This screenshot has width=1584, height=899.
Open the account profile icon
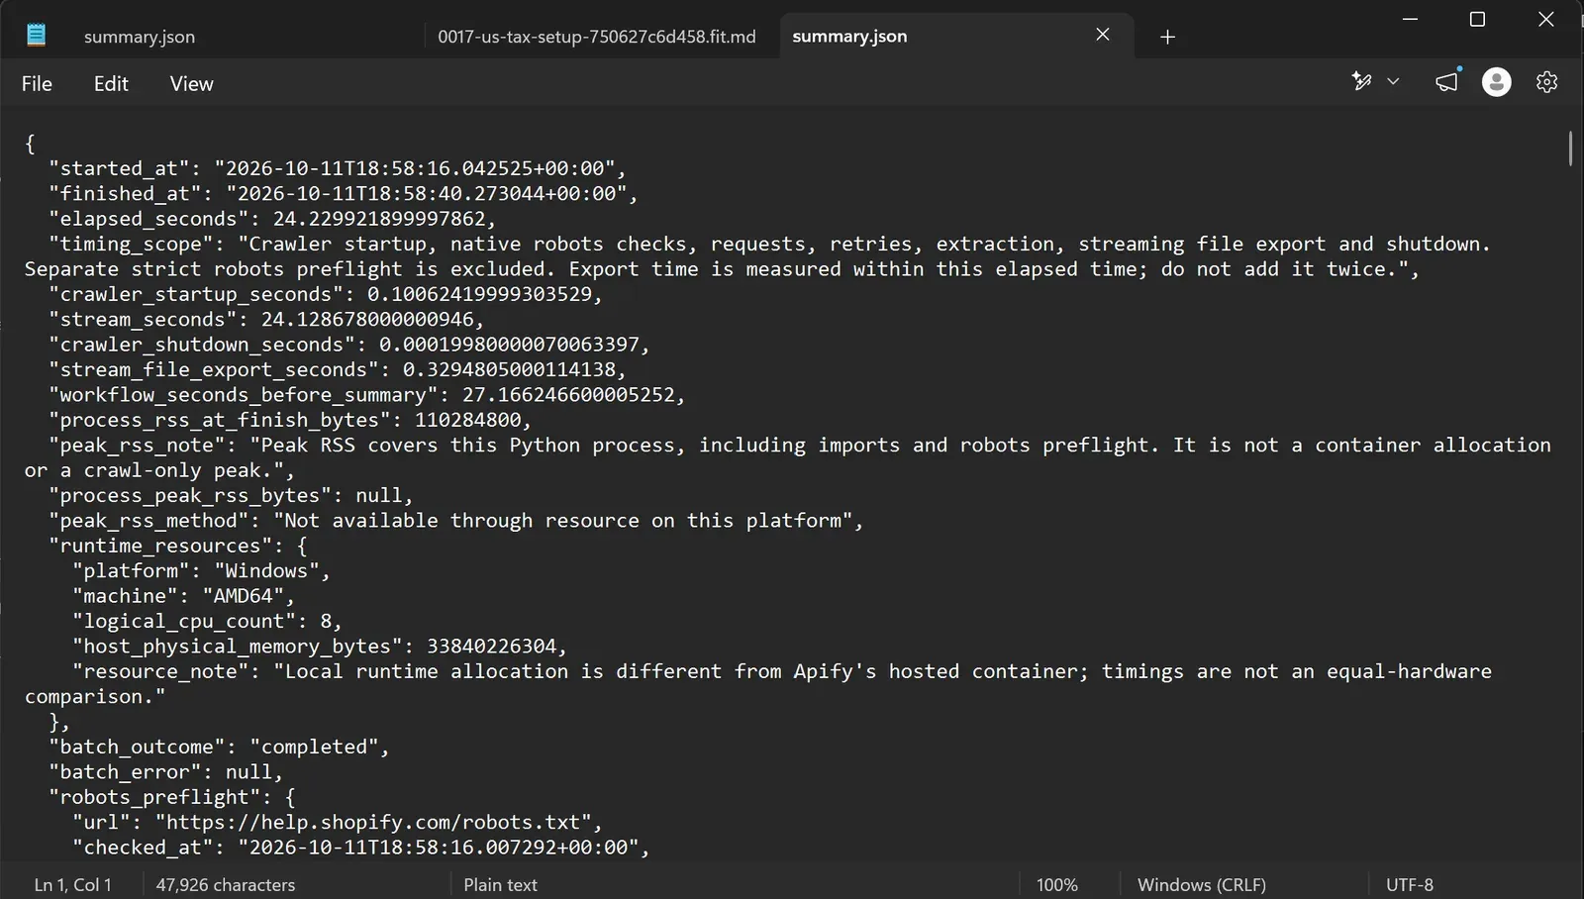[x=1496, y=82]
